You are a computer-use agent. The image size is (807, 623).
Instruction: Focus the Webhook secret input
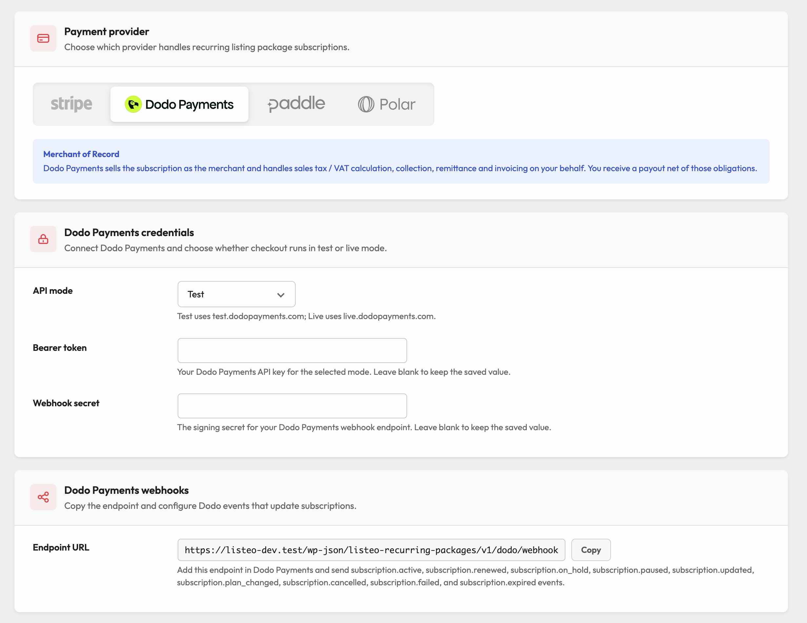[292, 406]
